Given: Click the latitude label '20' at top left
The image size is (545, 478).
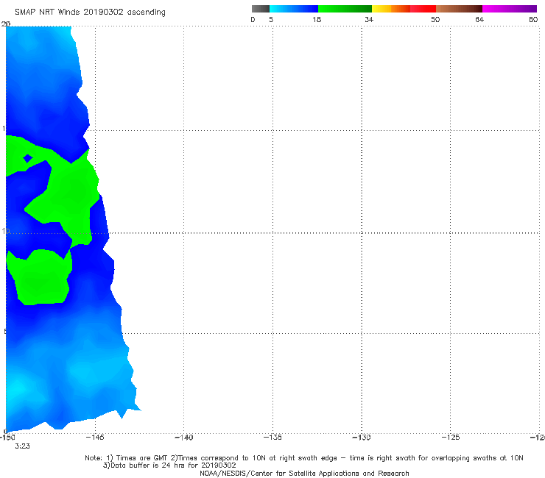Looking at the screenshot, I should click(6, 24).
